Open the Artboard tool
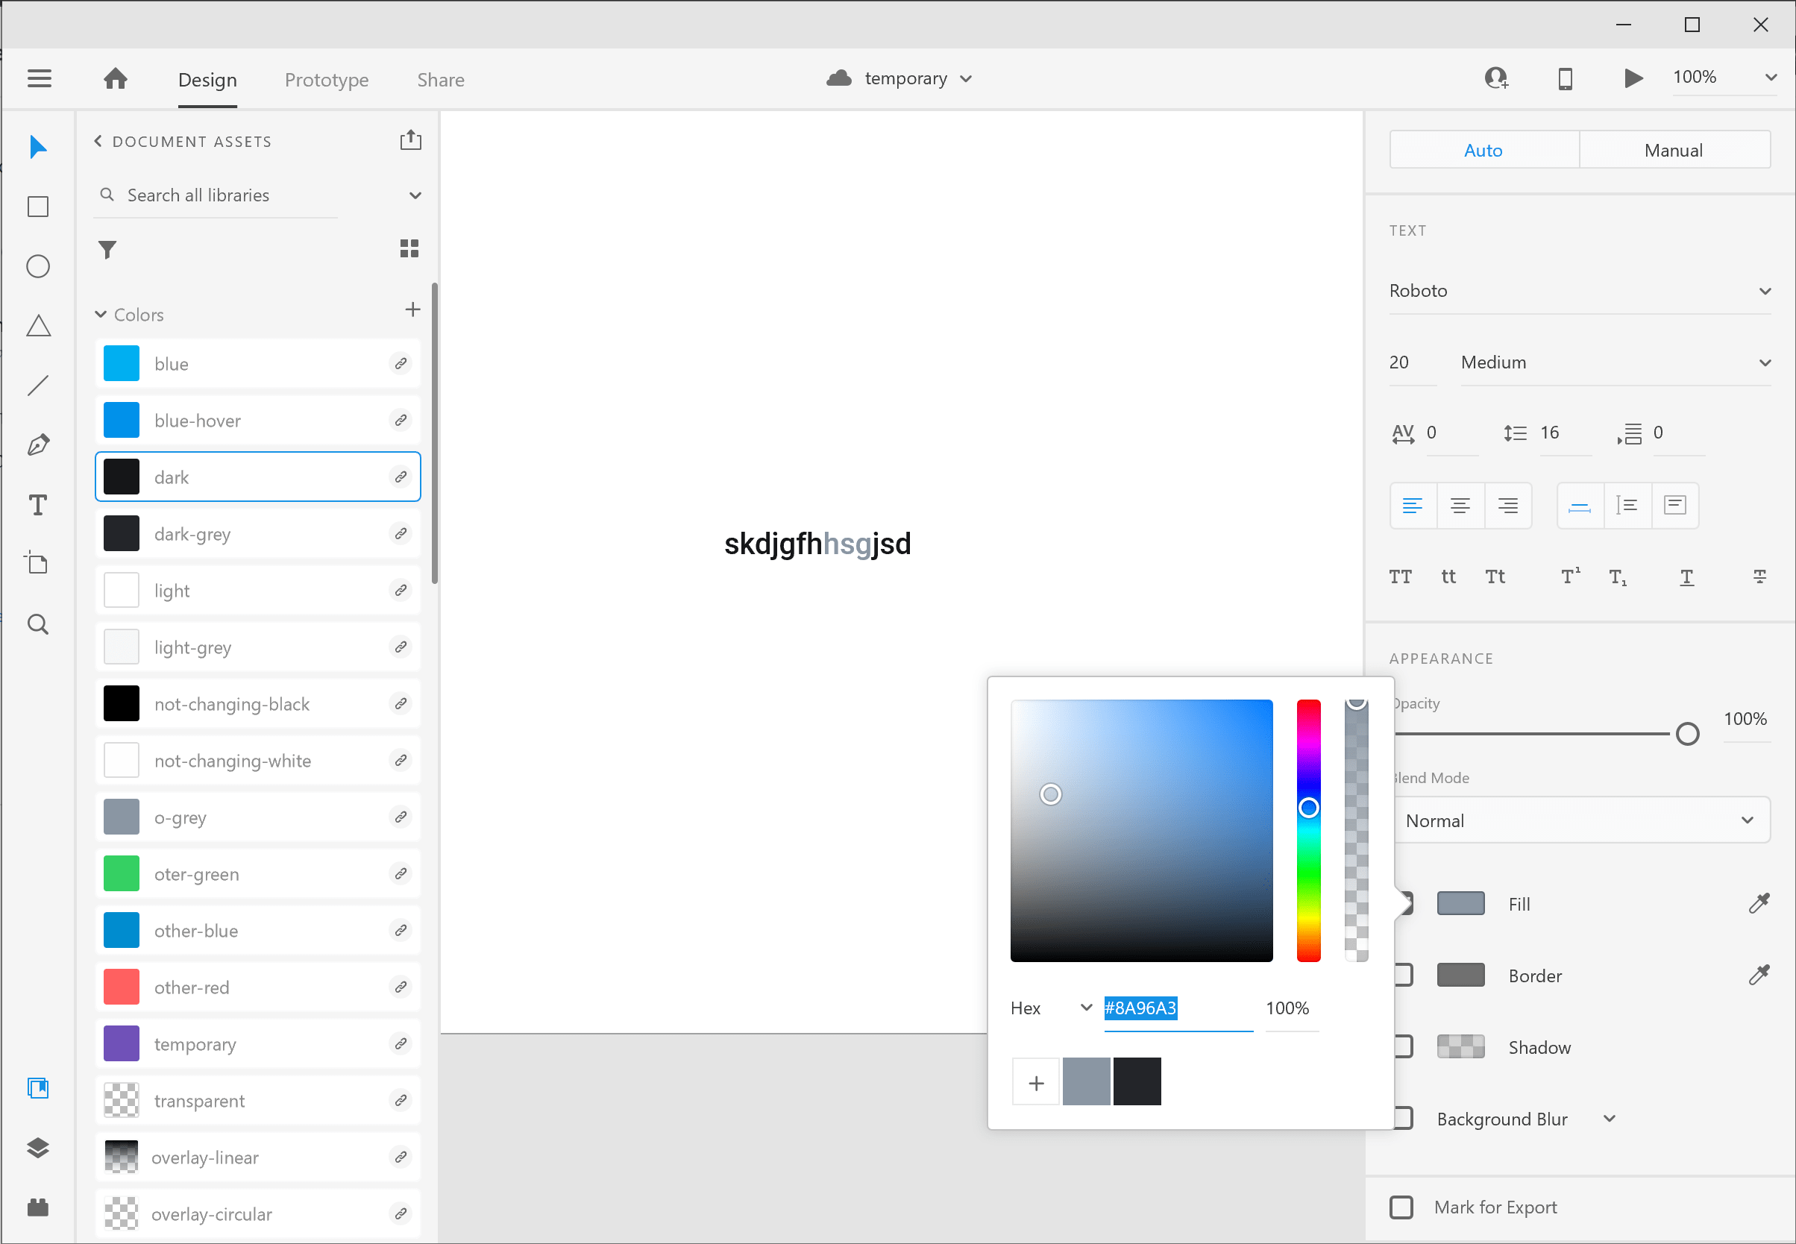Screen dimensions: 1796x1244 37,563
